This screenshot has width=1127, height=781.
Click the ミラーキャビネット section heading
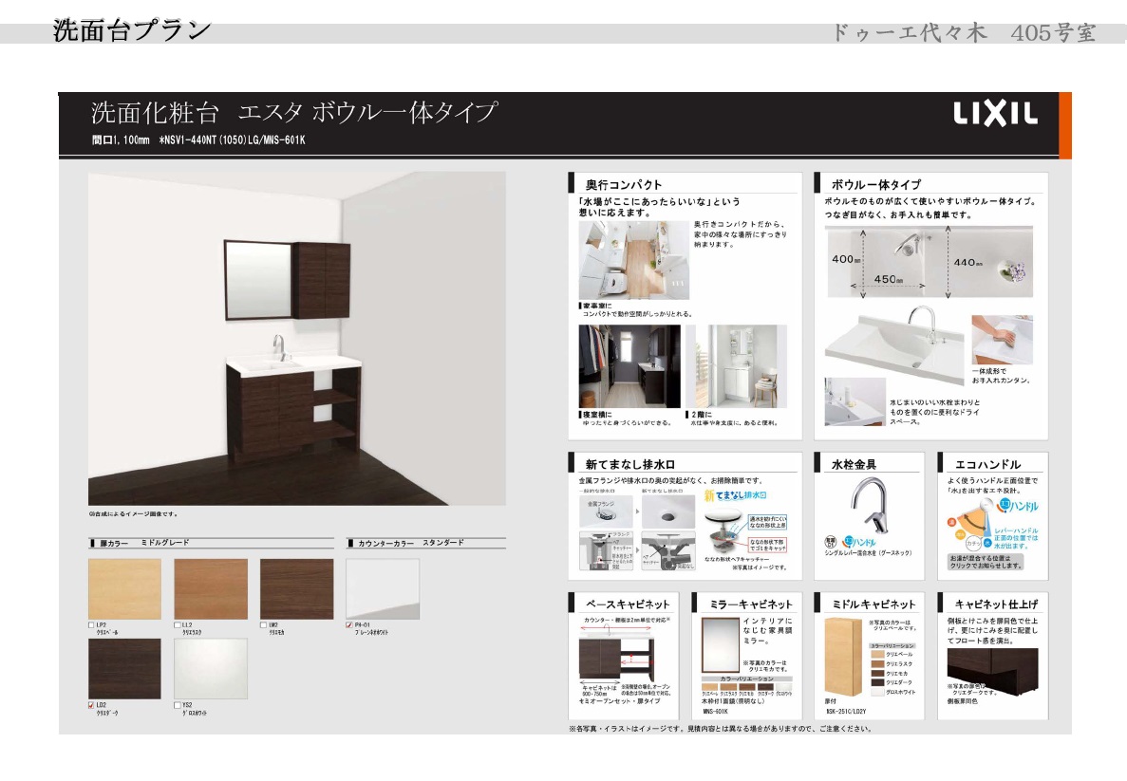pyautogui.click(x=751, y=605)
